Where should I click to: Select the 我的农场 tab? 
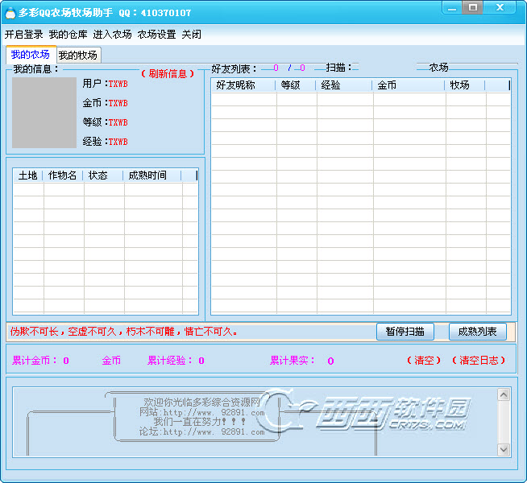(x=31, y=55)
